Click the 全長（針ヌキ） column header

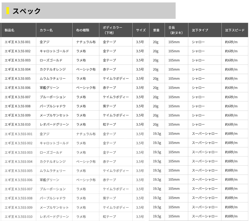tap(176, 30)
